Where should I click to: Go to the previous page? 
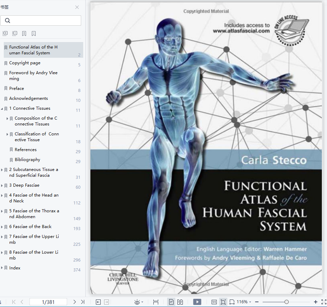22,302
